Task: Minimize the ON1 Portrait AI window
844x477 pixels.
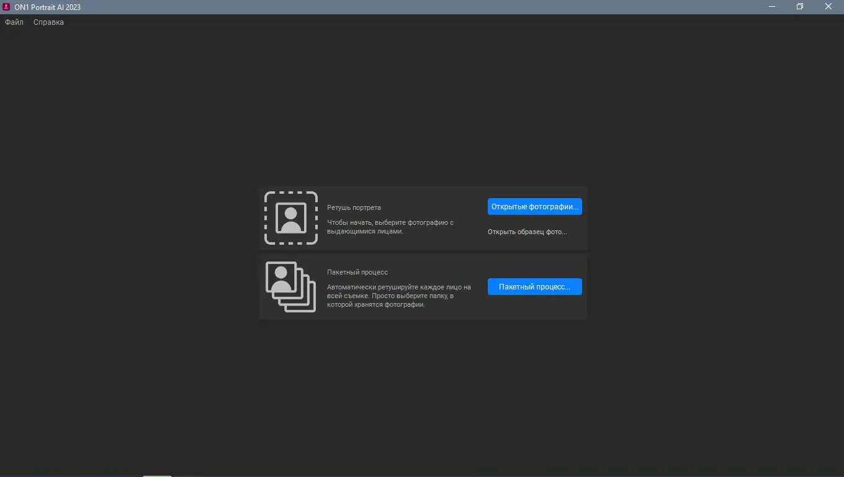Action: 771,6
